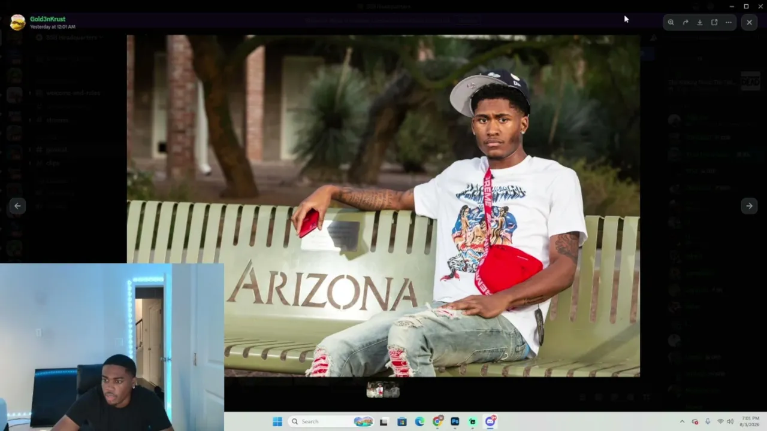Click the taskbar Search box
The width and height of the screenshot is (767, 431).
pyautogui.click(x=331, y=421)
